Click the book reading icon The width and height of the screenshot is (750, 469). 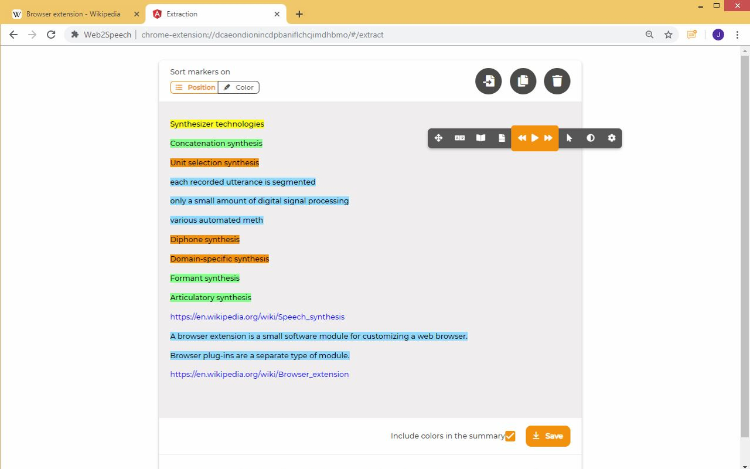coord(480,138)
